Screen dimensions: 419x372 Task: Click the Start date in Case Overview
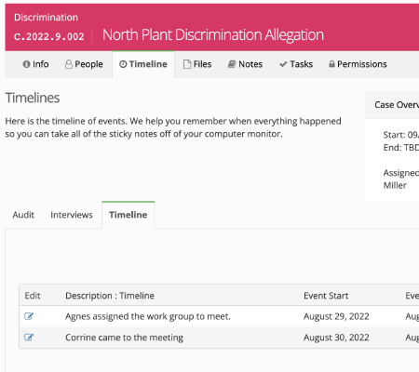[x=401, y=135]
